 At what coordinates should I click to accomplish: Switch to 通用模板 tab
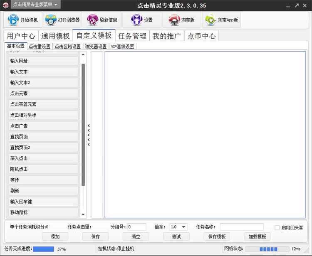[x=55, y=36]
